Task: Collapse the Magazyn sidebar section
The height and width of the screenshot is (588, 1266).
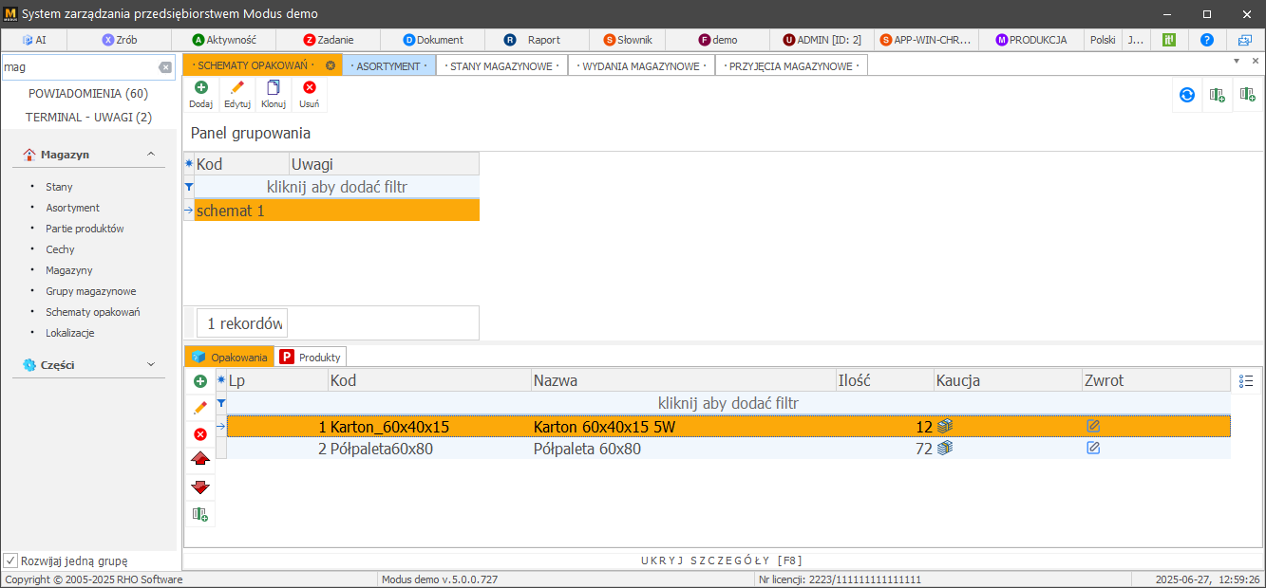Action: coord(151,154)
